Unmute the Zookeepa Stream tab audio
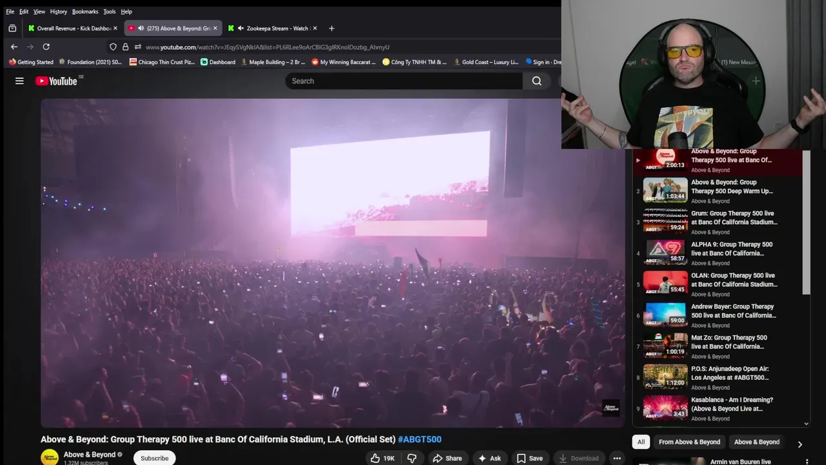The height and width of the screenshot is (465, 826). 241,28
